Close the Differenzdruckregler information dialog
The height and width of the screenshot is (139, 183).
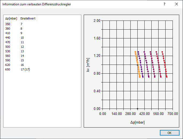[x=177, y=4]
